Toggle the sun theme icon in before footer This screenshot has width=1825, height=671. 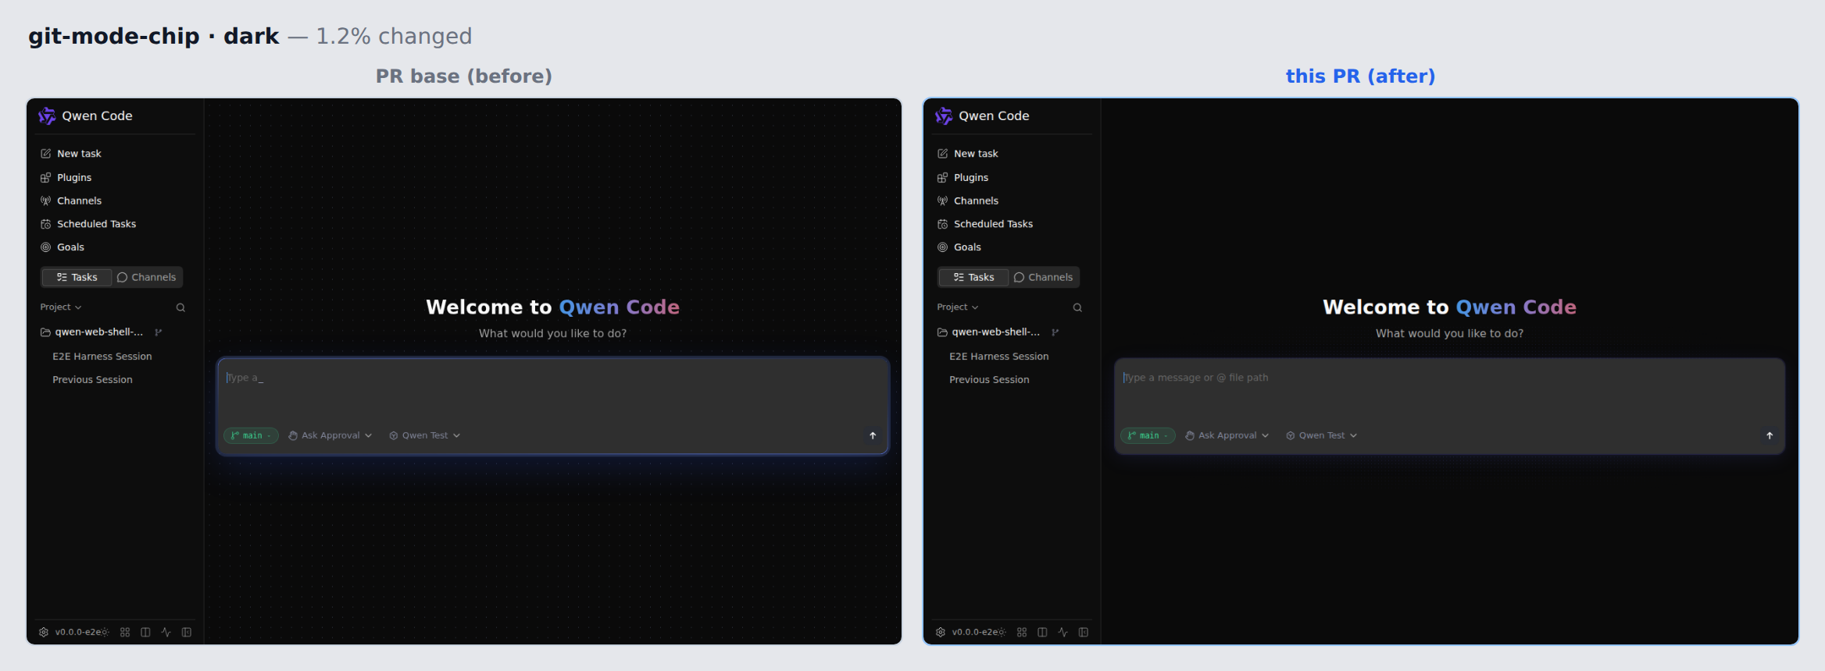click(x=105, y=632)
